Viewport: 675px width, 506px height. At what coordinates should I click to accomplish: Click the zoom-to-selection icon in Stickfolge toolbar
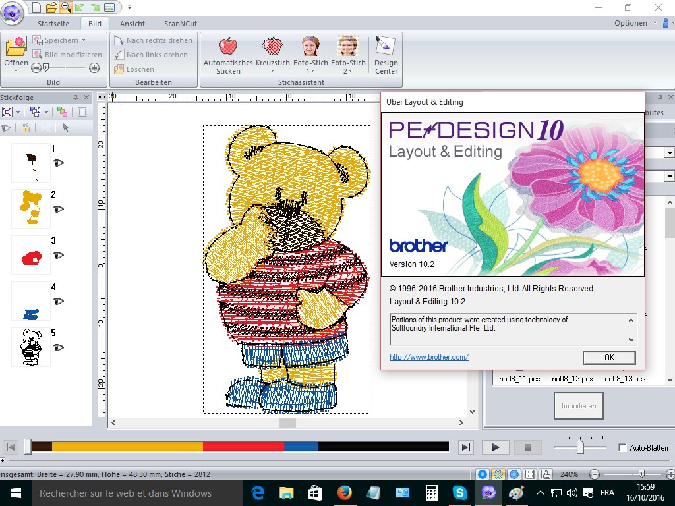click(7, 112)
